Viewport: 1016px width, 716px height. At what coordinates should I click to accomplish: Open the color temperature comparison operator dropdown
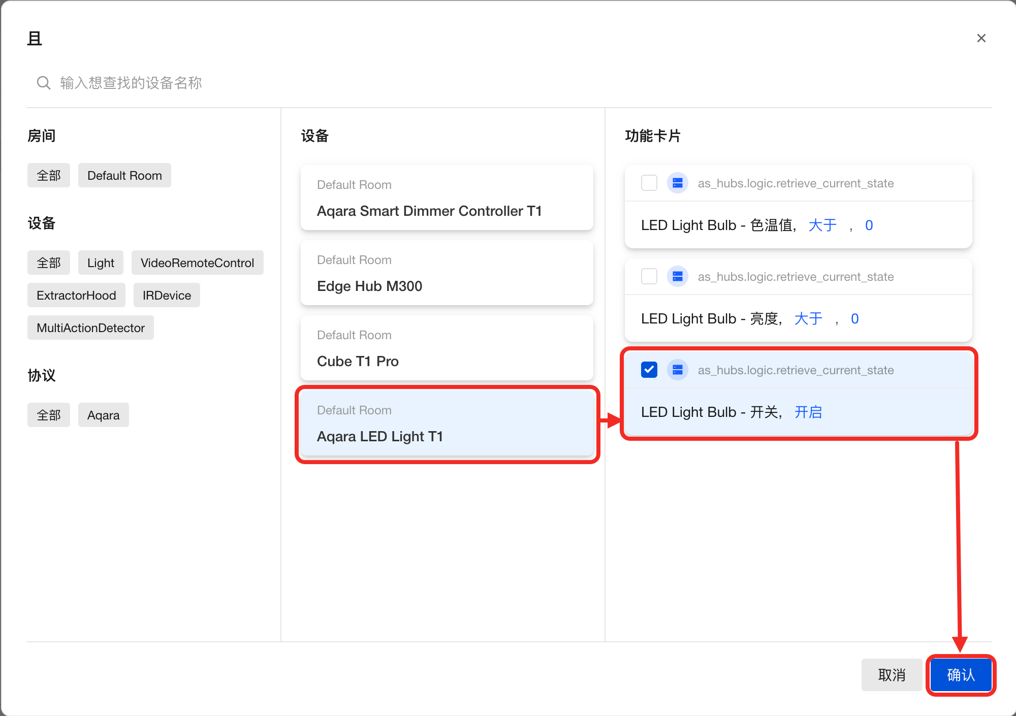pos(822,225)
